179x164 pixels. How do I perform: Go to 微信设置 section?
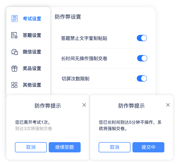pos(32,52)
